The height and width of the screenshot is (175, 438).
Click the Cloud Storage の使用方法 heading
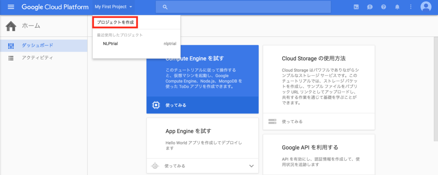point(314,58)
